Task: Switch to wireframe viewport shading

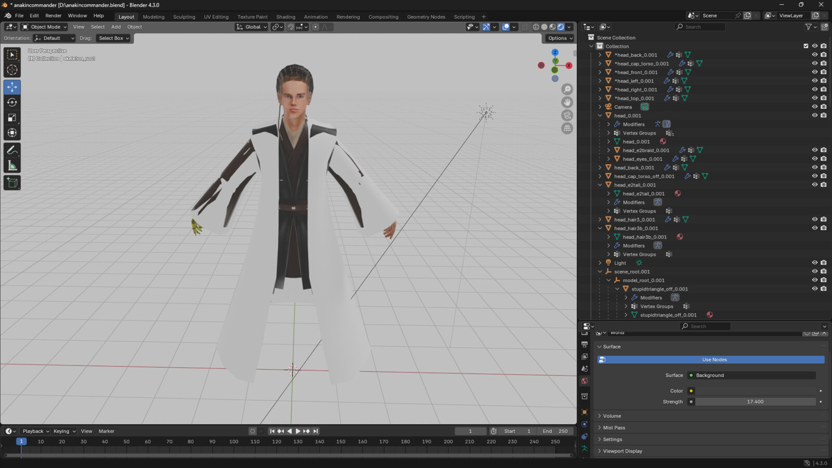Action: 536,27
